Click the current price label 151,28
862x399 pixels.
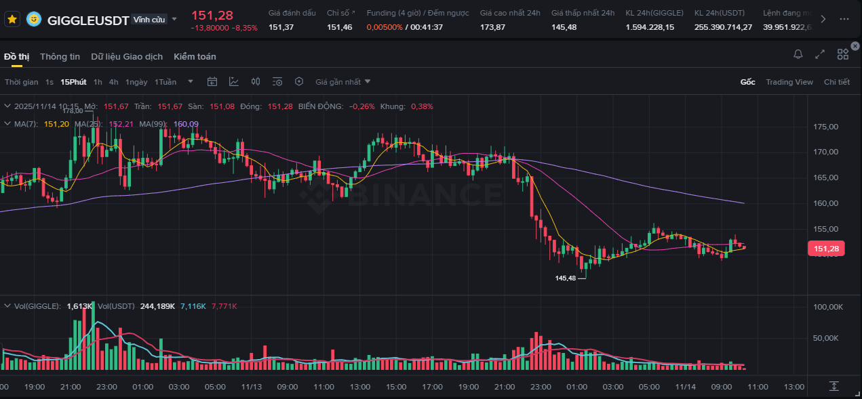pyautogui.click(x=827, y=249)
